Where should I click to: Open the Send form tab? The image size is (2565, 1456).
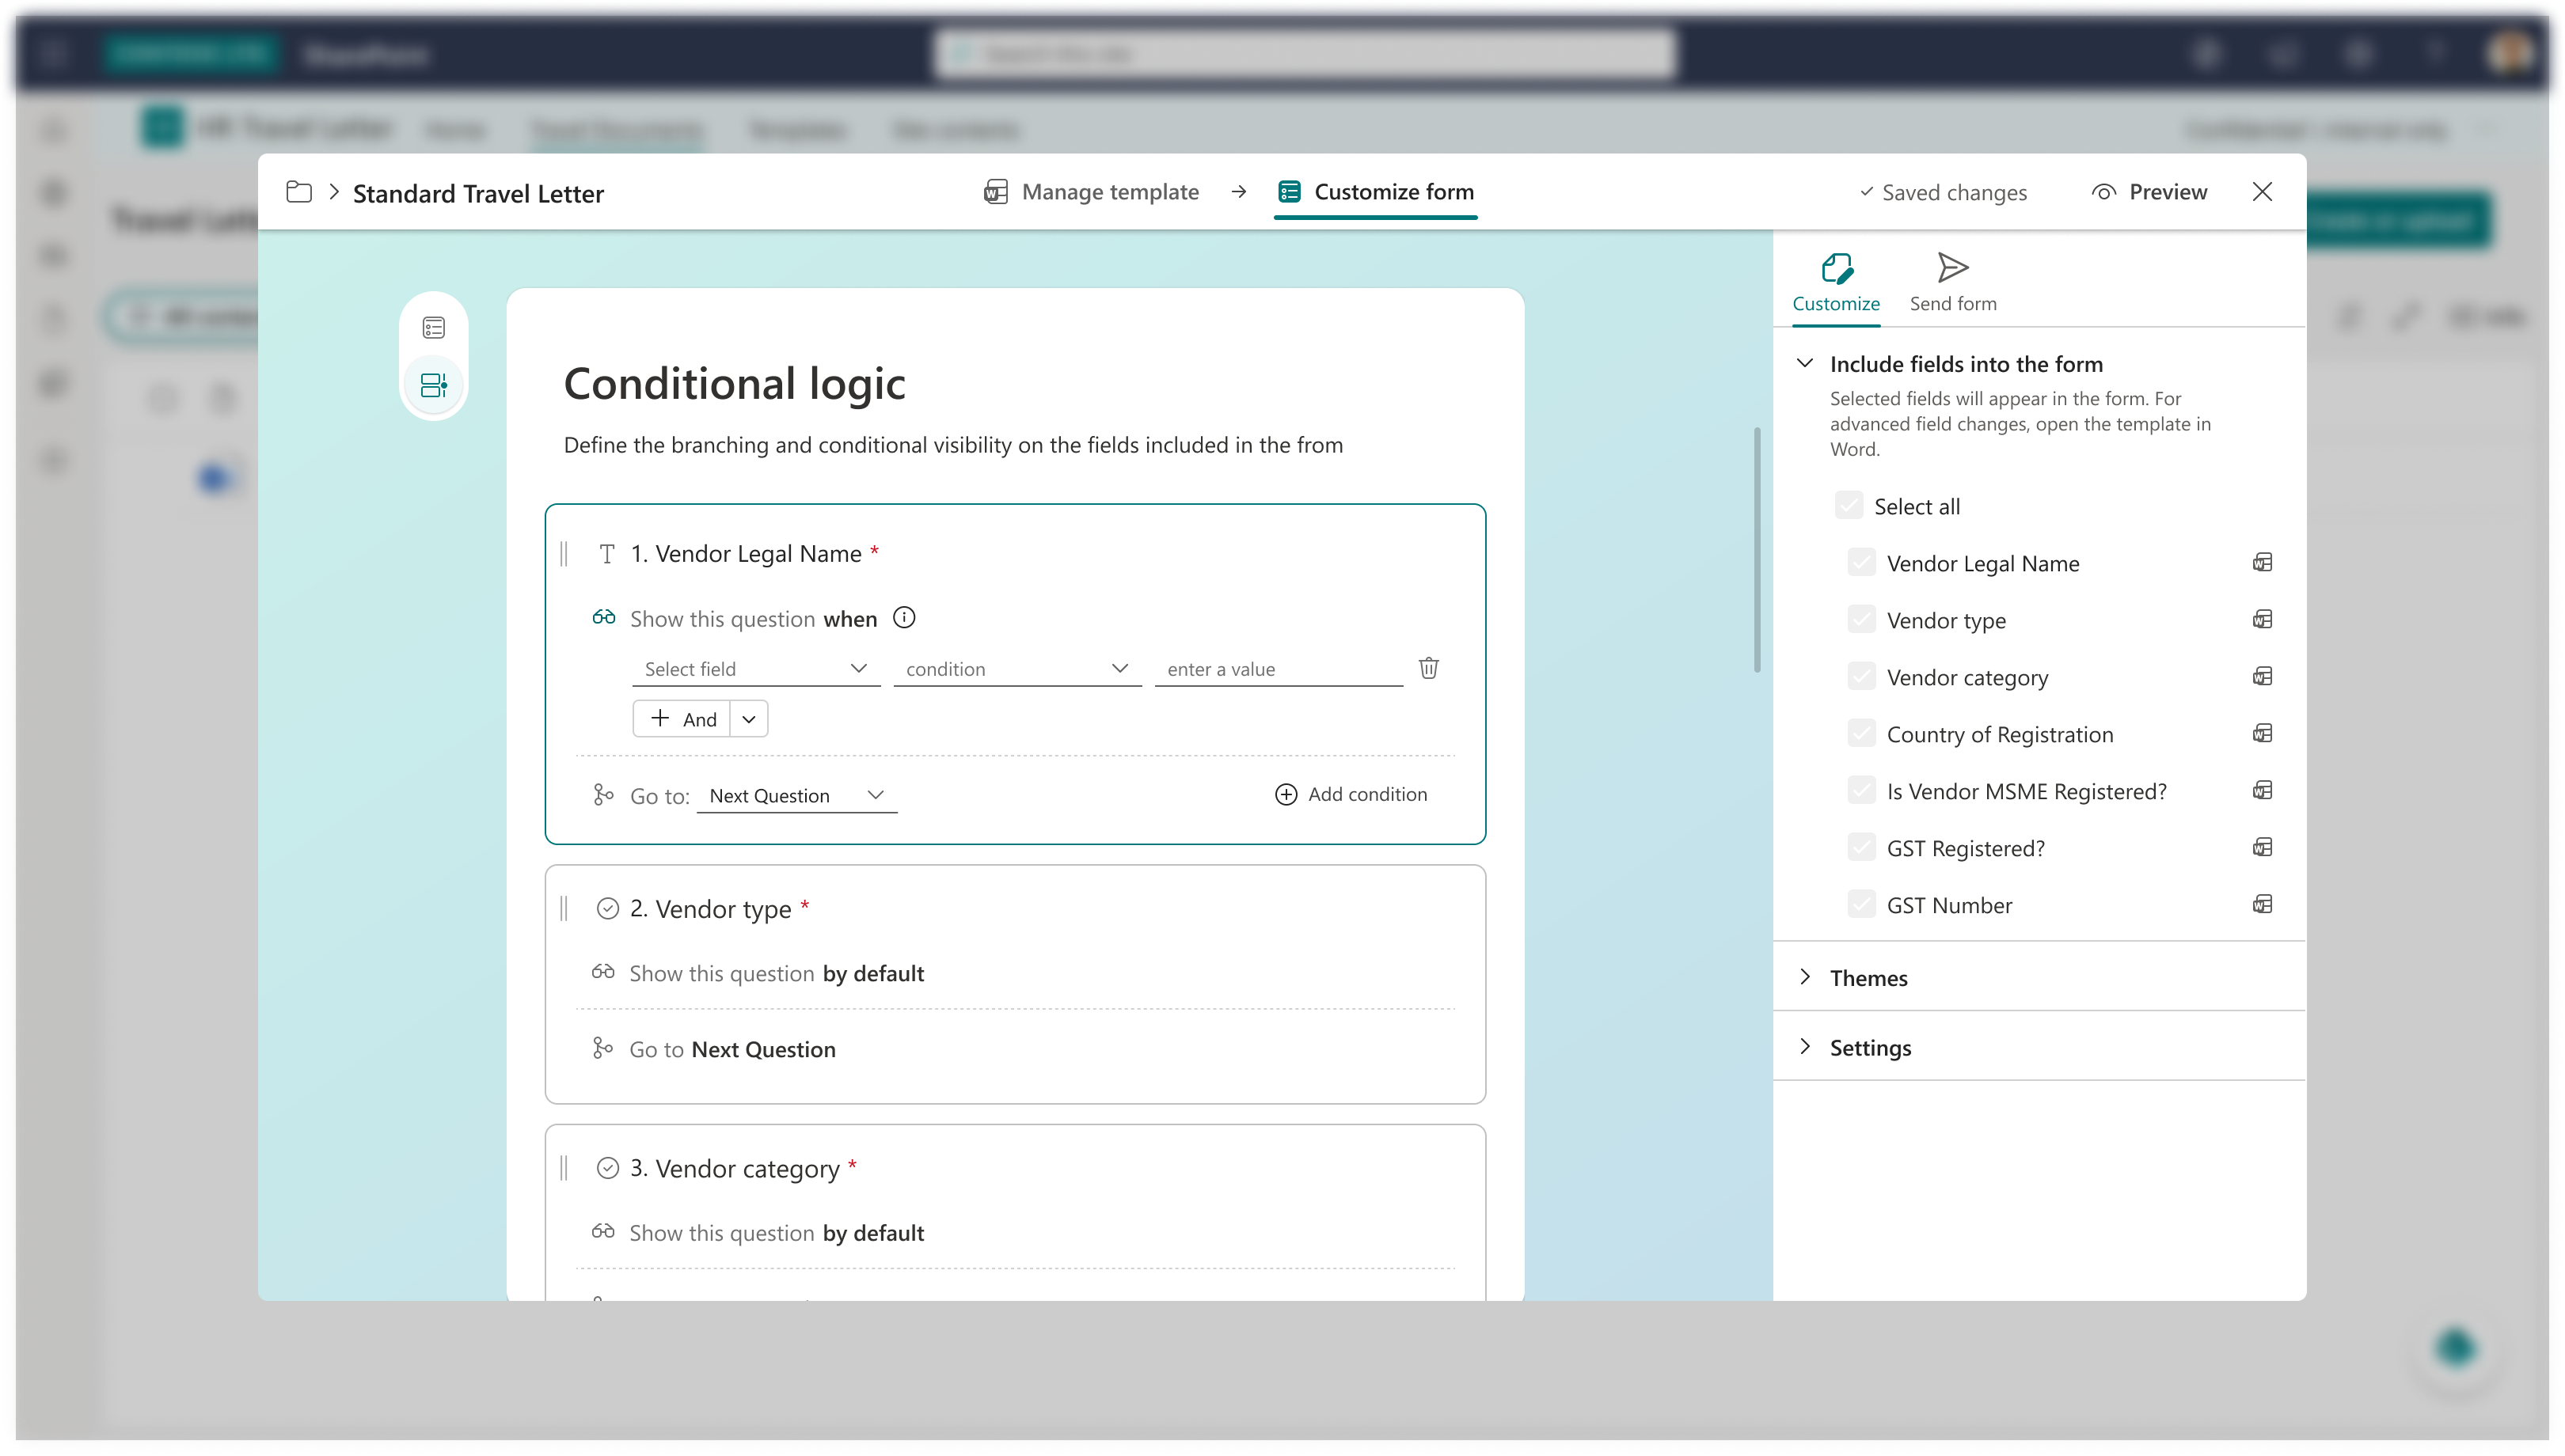[1953, 283]
